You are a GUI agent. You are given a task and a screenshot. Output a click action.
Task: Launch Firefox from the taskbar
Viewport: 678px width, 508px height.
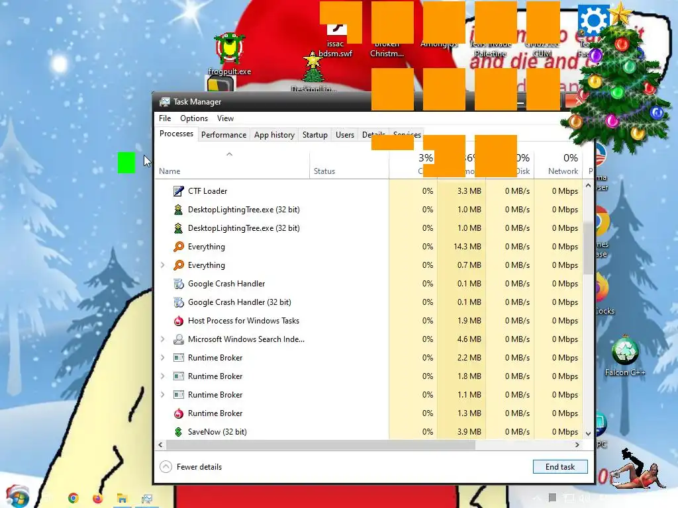point(98,498)
